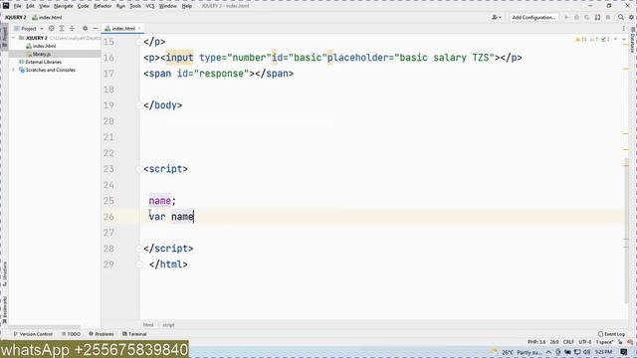Click the Run (play) icon
The height and width of the screenshot is (358, 637).
[566, 18]
